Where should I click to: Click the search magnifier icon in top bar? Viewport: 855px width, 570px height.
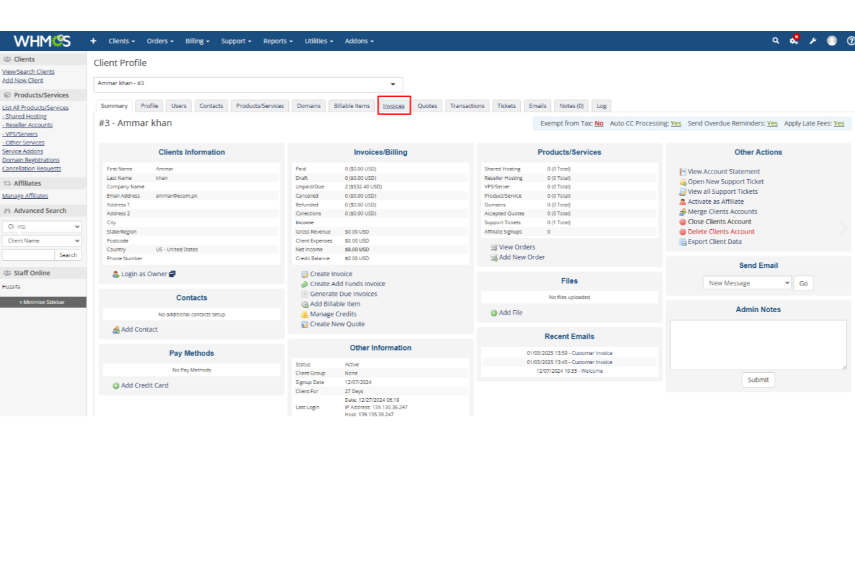click(x=775, y=41)
